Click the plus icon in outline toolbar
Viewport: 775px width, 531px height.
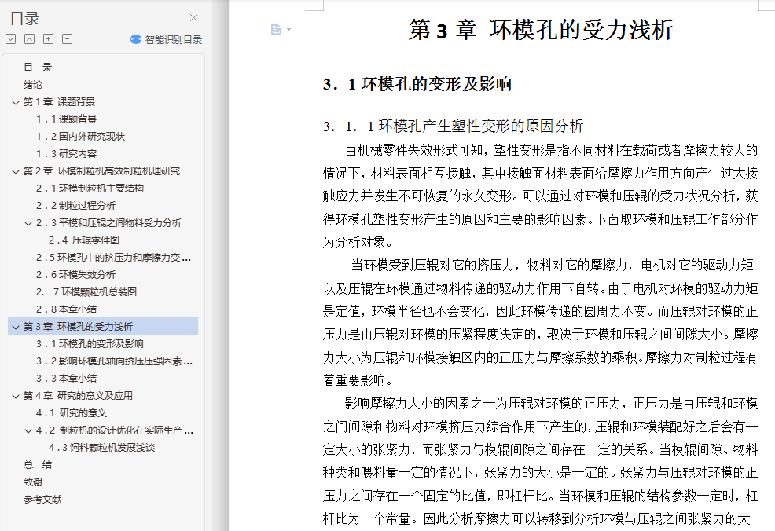(49, 39)
